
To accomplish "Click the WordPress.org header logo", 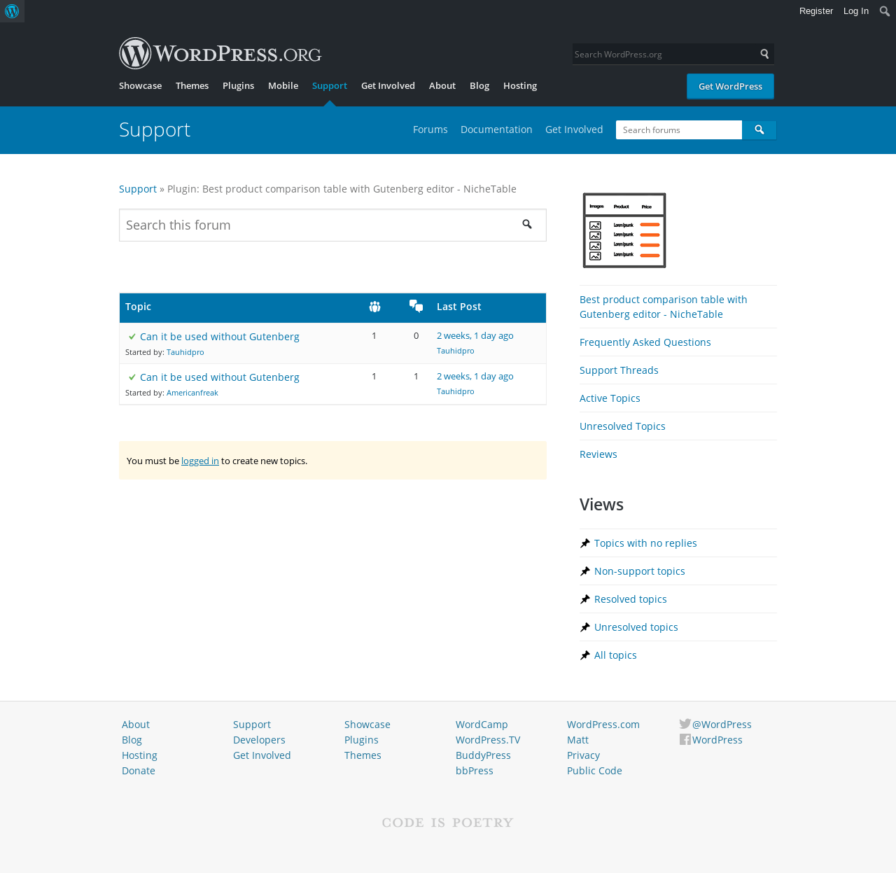I will click(220, 53).
